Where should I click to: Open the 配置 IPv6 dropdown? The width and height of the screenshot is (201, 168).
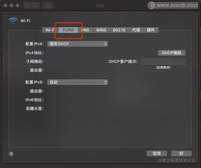pos(78,82)
